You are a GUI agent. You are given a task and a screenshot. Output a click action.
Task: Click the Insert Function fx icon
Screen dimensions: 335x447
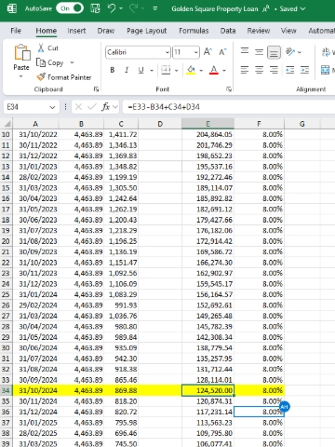(x=106, y=107)
